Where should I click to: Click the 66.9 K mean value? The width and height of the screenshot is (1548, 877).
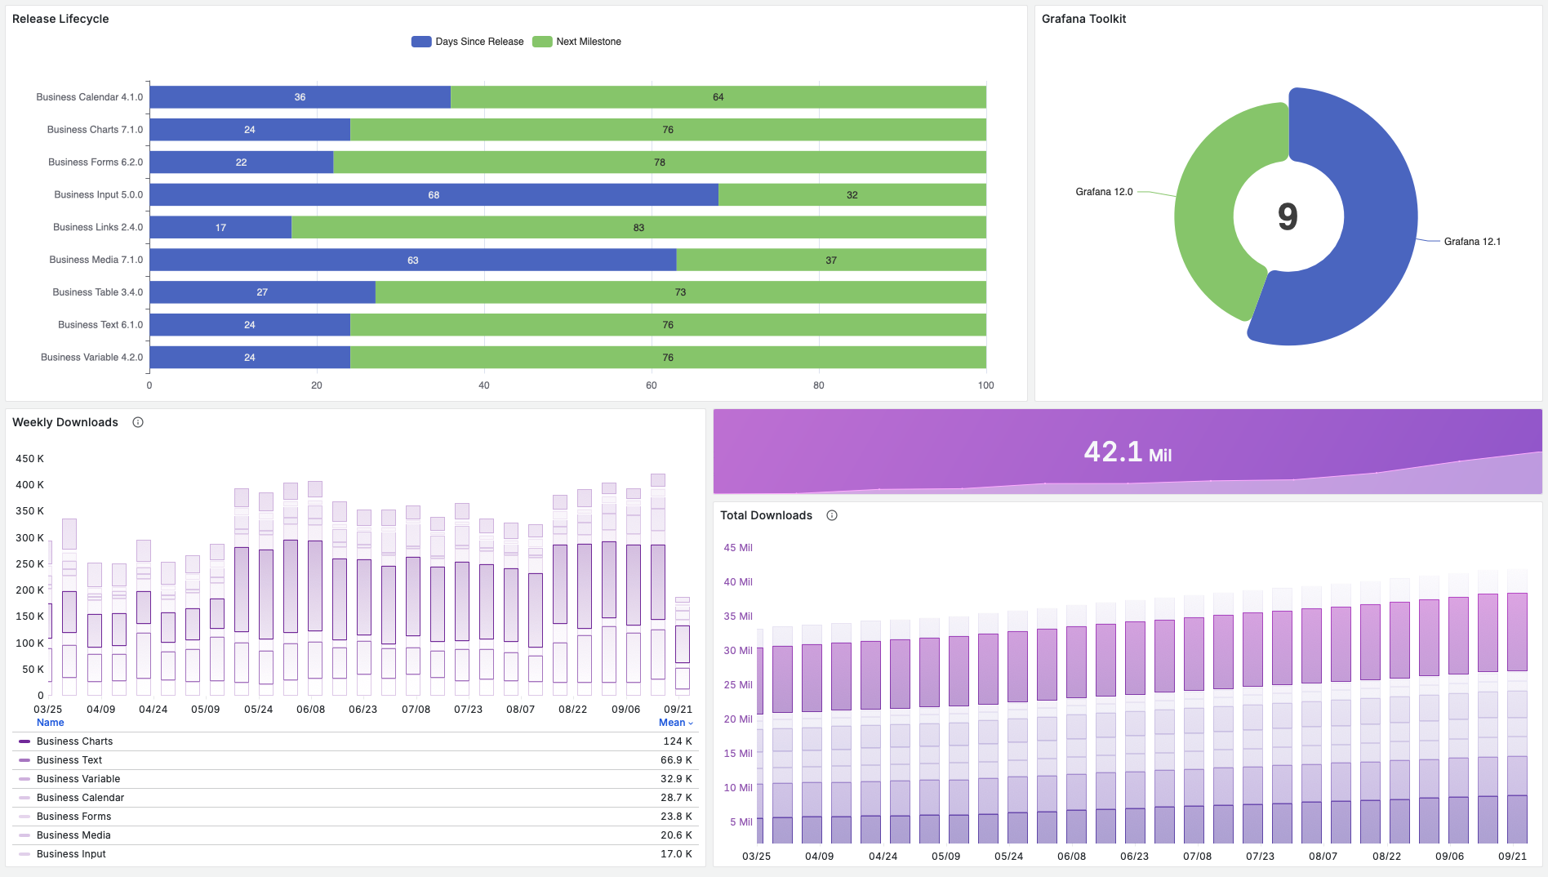pyautogui.click(x=676, y=760)
